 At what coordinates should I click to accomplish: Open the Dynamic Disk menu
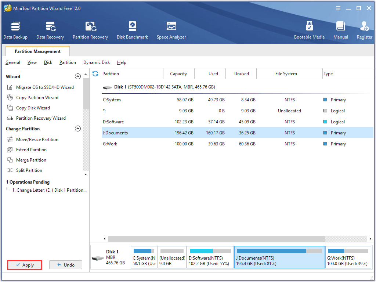click(x=97, y=62)
